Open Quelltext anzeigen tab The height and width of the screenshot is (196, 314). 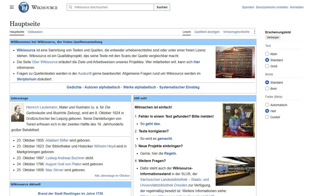[207, 32]
